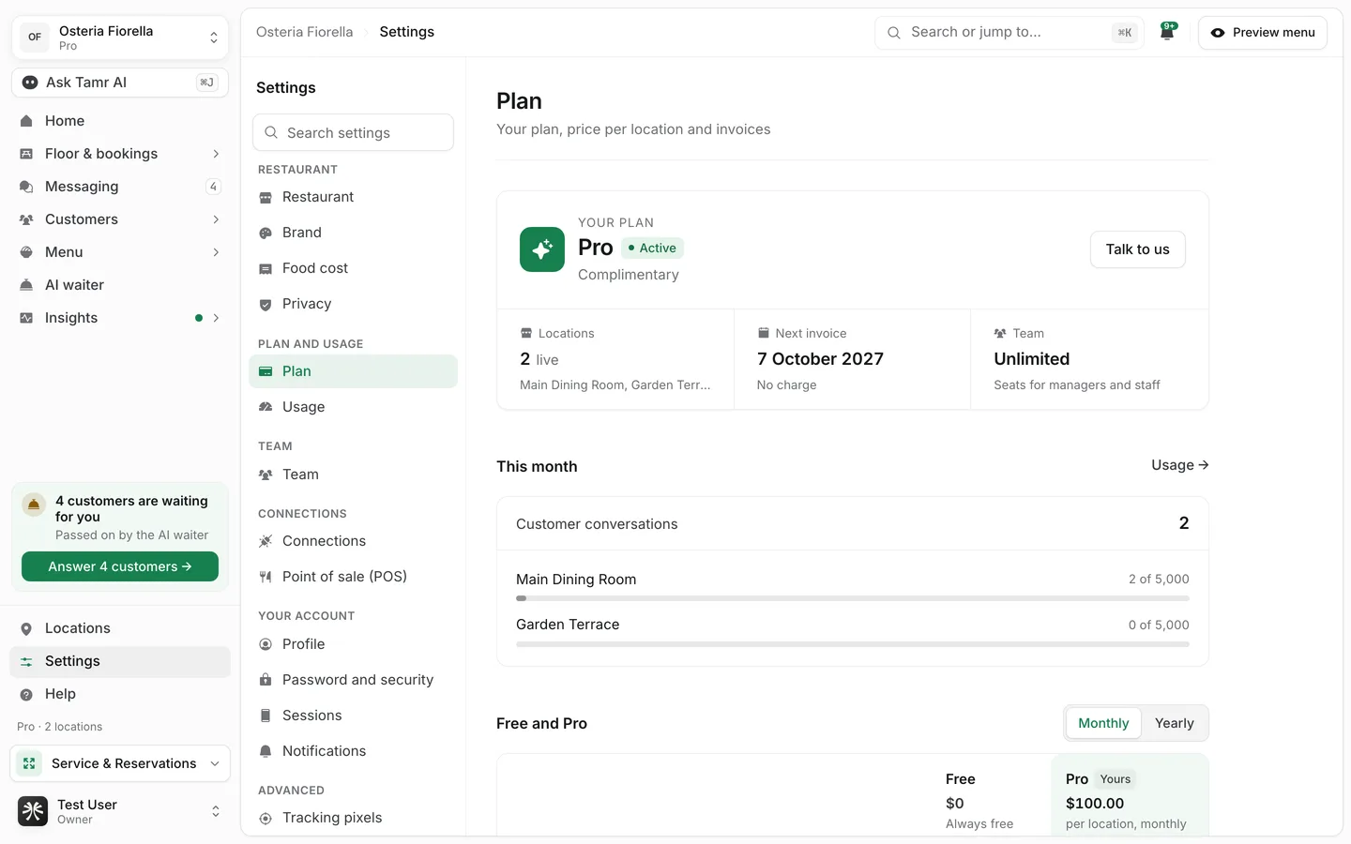The width and height of the screenshot is (1351, 844).
Task: Click the Sessions device icon
Action: (x=266, y=716)
